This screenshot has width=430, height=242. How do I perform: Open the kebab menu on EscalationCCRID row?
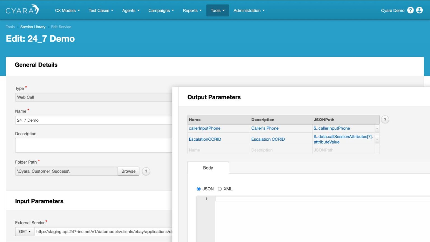click(377, 139)
